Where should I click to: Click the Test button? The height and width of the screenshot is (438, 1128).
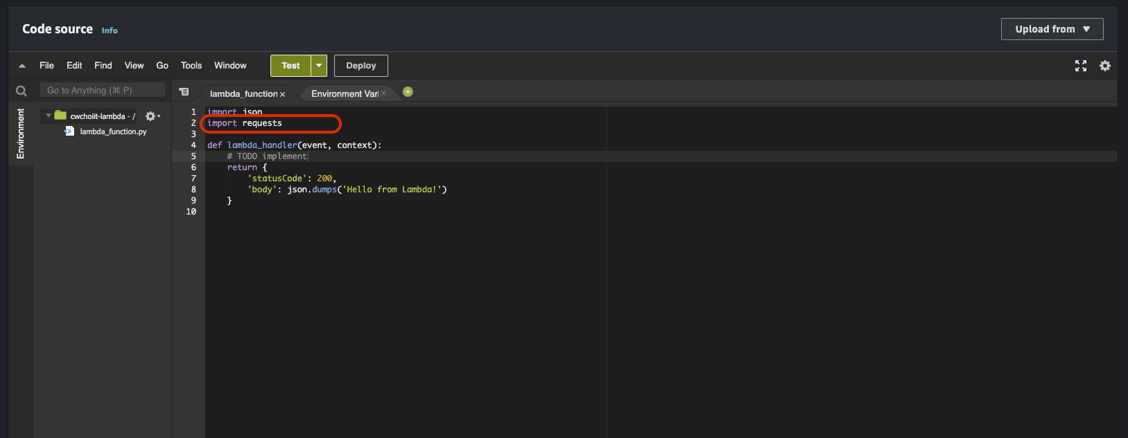[x=290, y=66]
